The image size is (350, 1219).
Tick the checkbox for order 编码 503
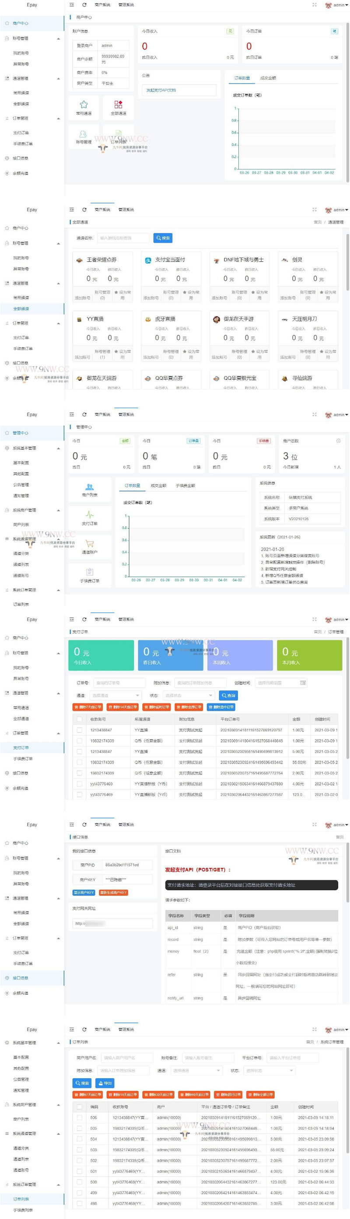80,1150
